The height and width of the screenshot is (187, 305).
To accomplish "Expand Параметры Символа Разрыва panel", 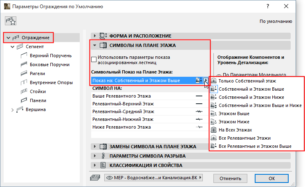I will (94, 156).
